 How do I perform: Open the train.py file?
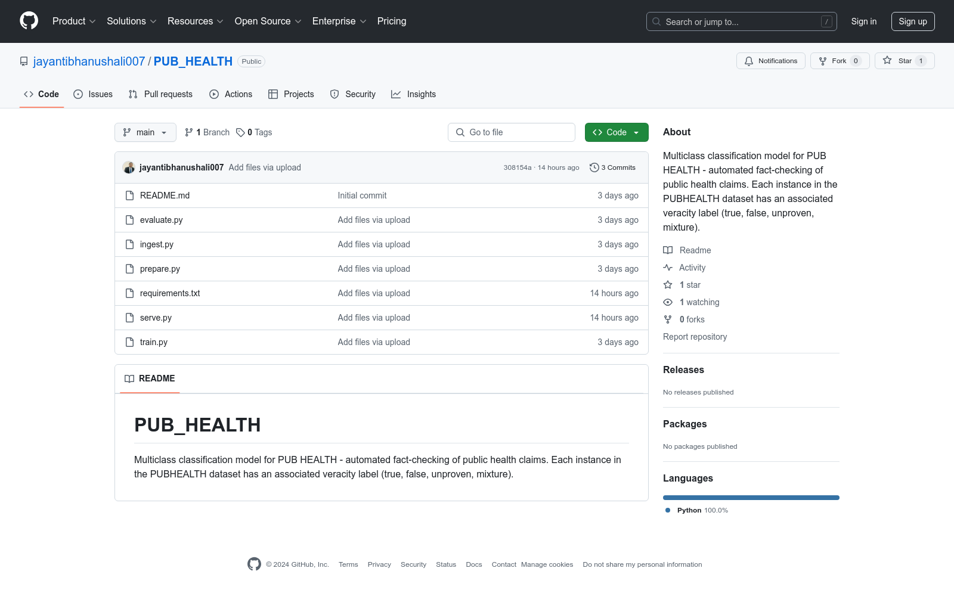point(154,342)
